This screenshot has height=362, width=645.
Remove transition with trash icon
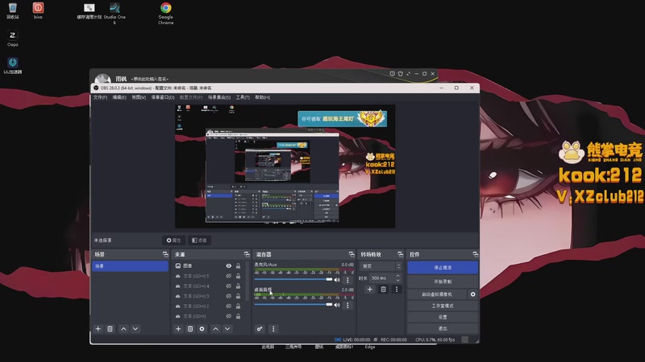tap(384, 290)
